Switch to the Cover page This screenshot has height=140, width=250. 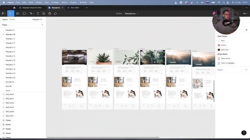(x=8, y=91)
